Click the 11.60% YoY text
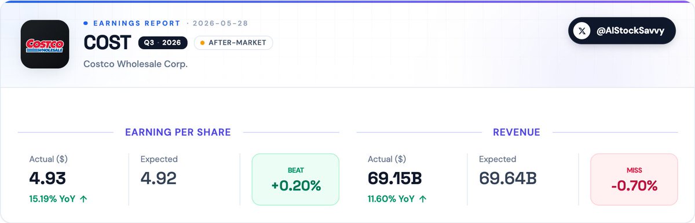This screenshot has width=695, height=223. [391, 199]
